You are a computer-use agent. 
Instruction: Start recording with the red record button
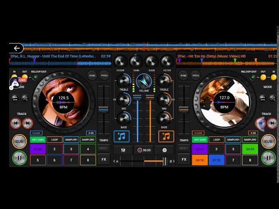pyautogui.click(x=140, y=150)
